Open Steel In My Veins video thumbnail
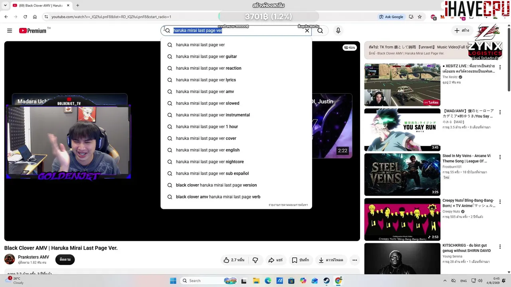Viewport: 511px width, 287px height. click(x=402, y=175)
